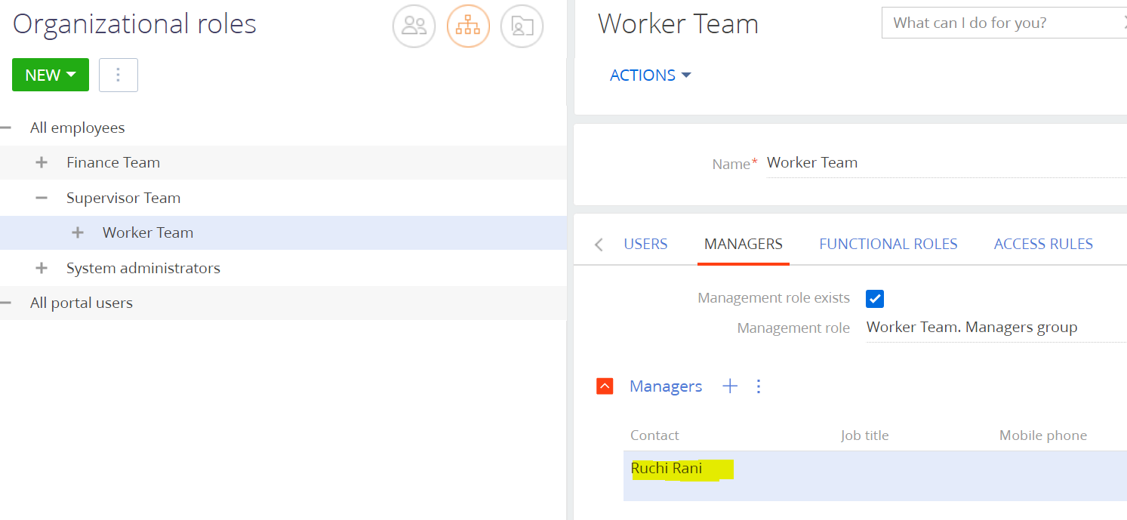
Task: Select Finance Team role
Action: pyautogui.click(x=113, y=162)
